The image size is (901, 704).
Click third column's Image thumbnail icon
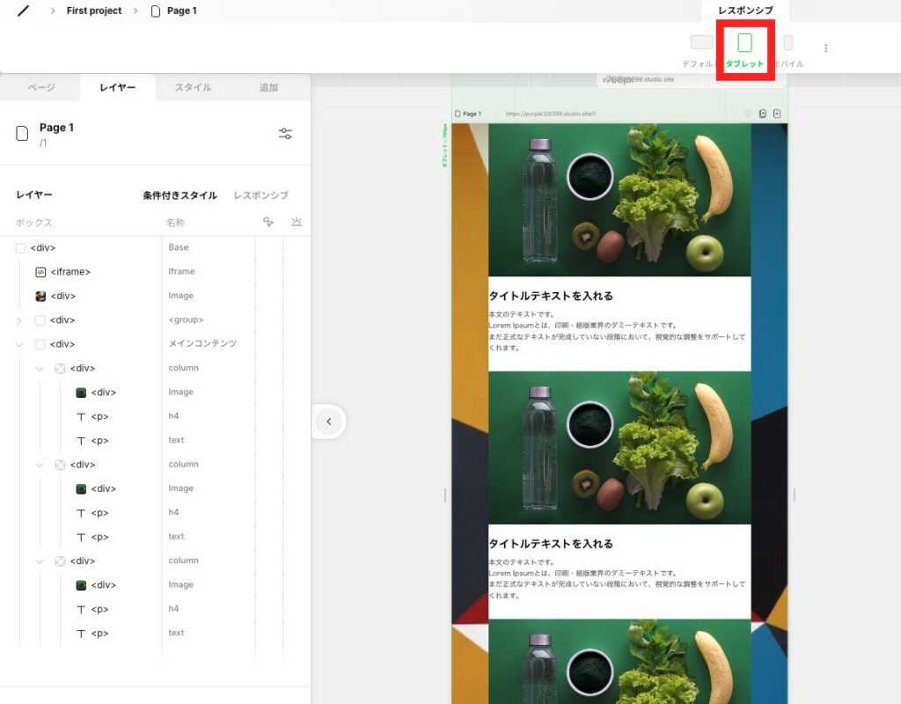(81, 585)
